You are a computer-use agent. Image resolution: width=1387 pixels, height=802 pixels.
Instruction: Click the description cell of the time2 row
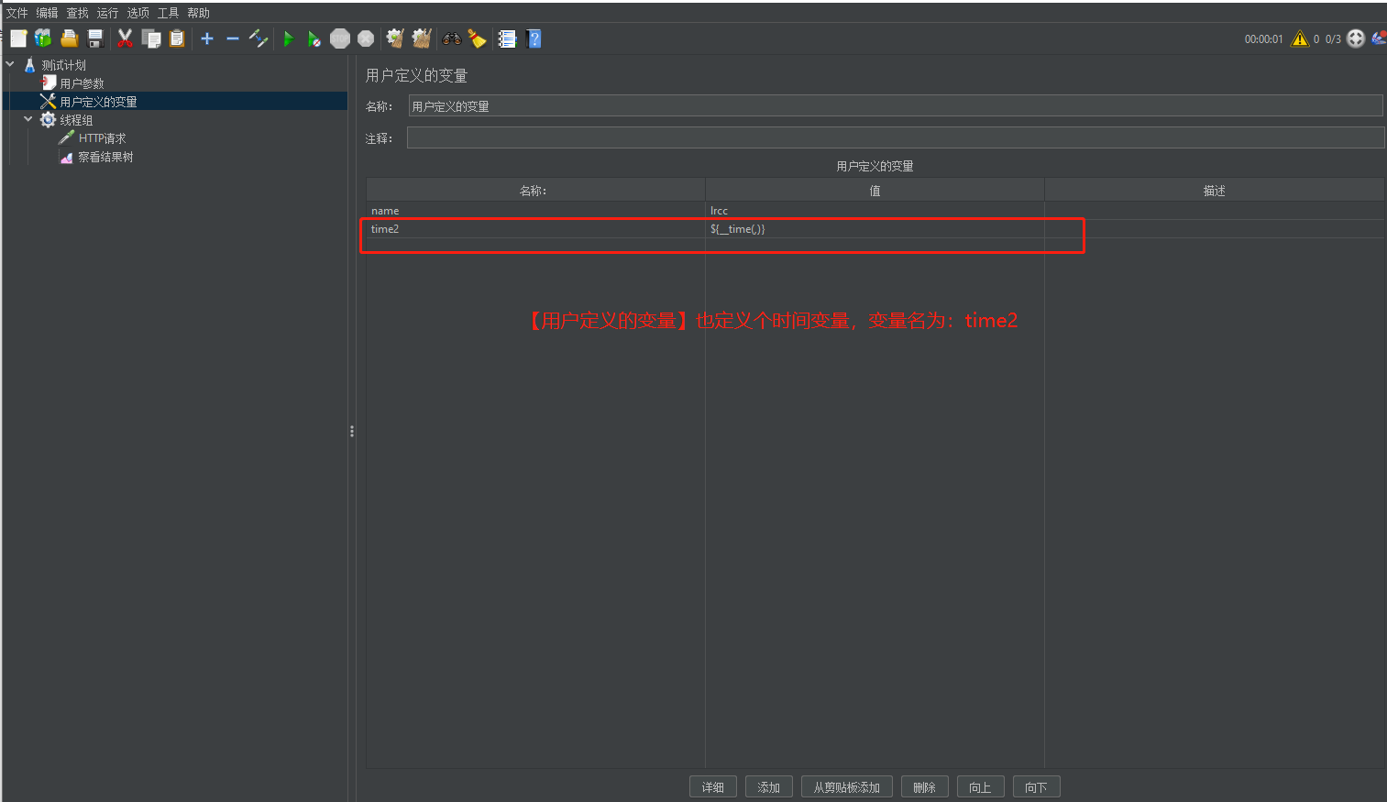[1214, 229]
